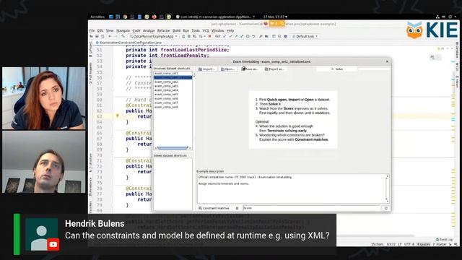Image resolution: width=462 pixels, height=260 pixels.
Task: Click the red Stop icon in IntelliJ toolbar
Action: [x=210, y=36]
